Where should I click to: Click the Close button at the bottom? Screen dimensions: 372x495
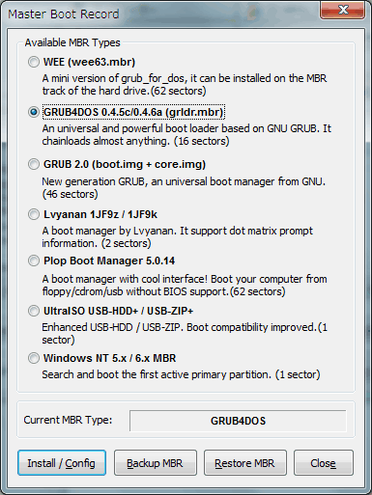point(324,463)
